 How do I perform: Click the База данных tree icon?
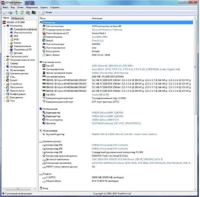(8, 97)
